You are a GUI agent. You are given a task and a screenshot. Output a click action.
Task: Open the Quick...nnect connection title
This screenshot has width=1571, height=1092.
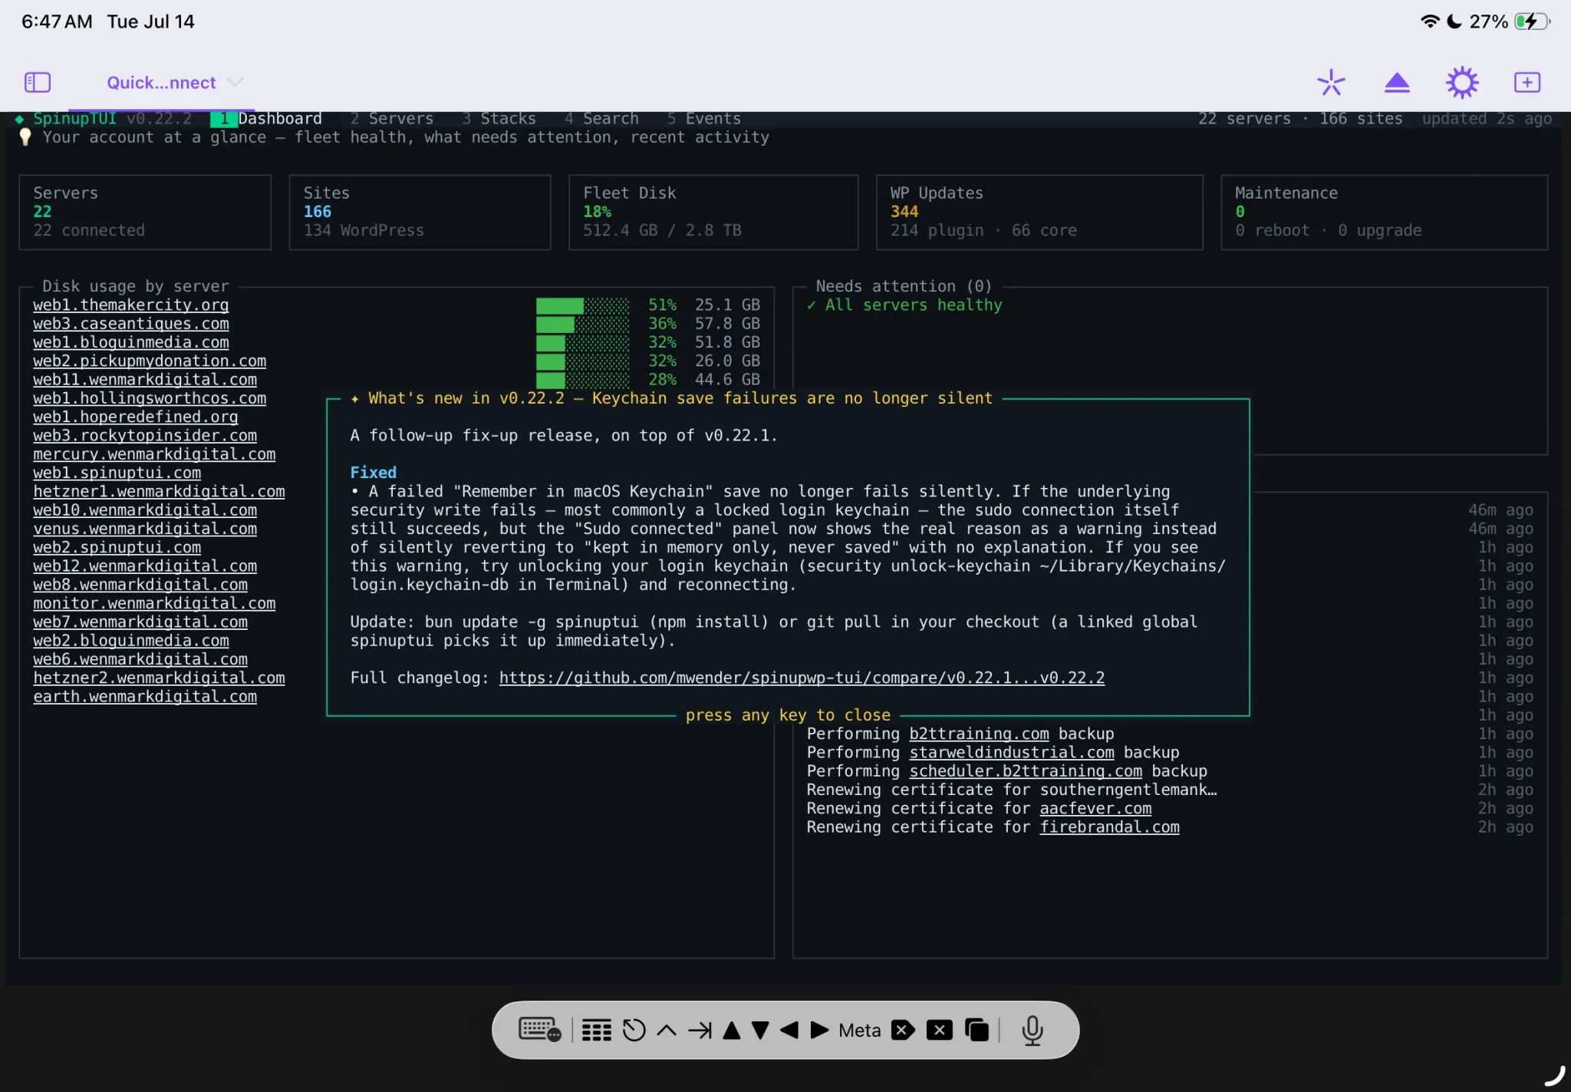tap(161, 82)
